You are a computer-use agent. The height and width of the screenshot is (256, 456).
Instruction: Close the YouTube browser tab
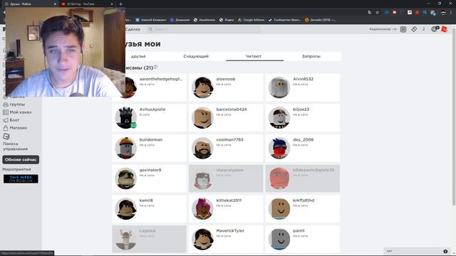[x=112, y=4]
